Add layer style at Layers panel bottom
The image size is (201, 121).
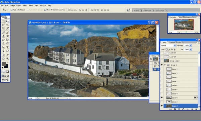click(175, 109)
